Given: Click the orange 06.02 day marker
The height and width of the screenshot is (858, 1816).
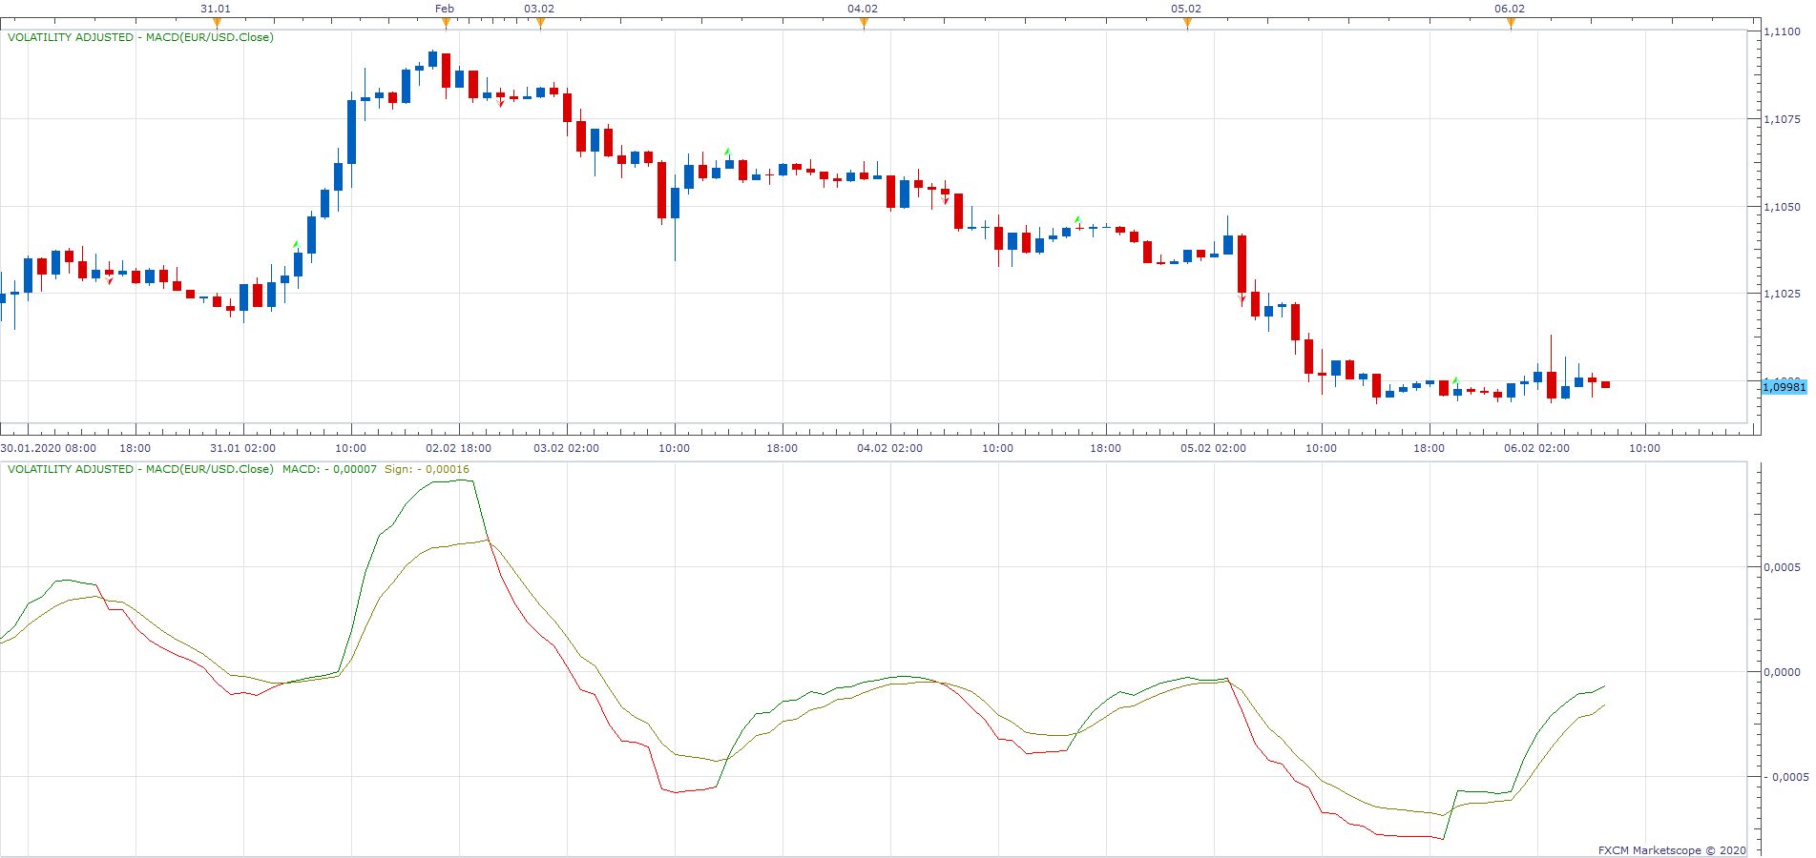Looking at the screenshot, I should 1511,23.
